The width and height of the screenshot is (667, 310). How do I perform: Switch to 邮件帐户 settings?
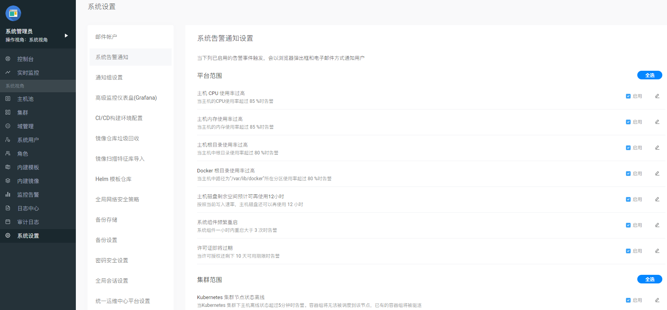pos(106,37)
